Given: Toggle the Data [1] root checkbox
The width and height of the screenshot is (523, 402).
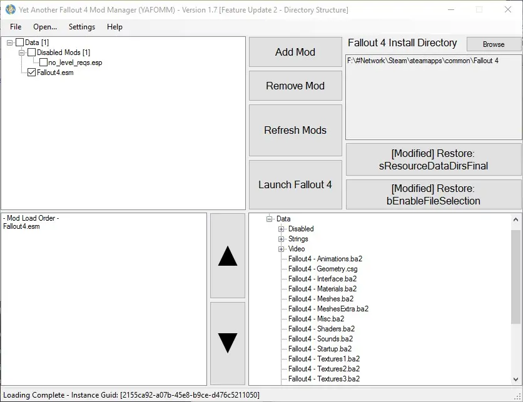Looking at the screenshot, I should tap(19, 43).
